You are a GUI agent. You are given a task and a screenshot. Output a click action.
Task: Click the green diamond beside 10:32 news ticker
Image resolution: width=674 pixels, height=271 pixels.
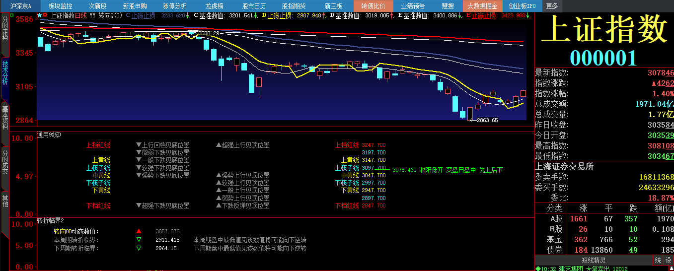[537, 269]
